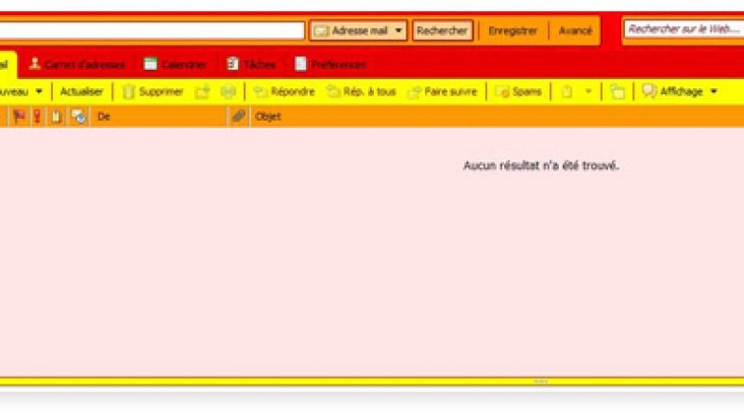Click the Carnets d'adresses contact icon
The image size is (744, 418).
tap(34, 63)
